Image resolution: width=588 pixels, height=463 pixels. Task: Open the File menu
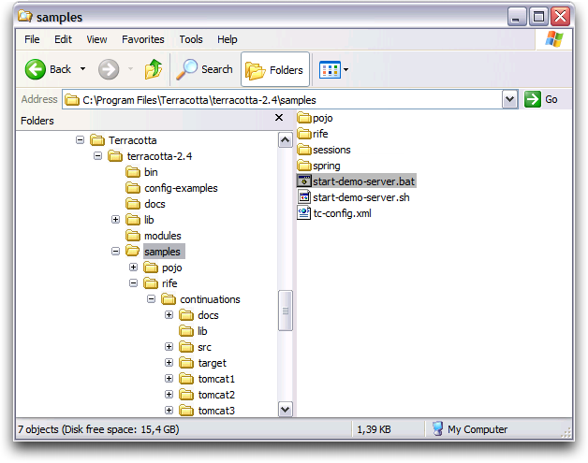pos(32,39)
